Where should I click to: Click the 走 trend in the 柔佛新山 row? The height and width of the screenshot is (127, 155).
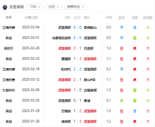click(135, 27)
